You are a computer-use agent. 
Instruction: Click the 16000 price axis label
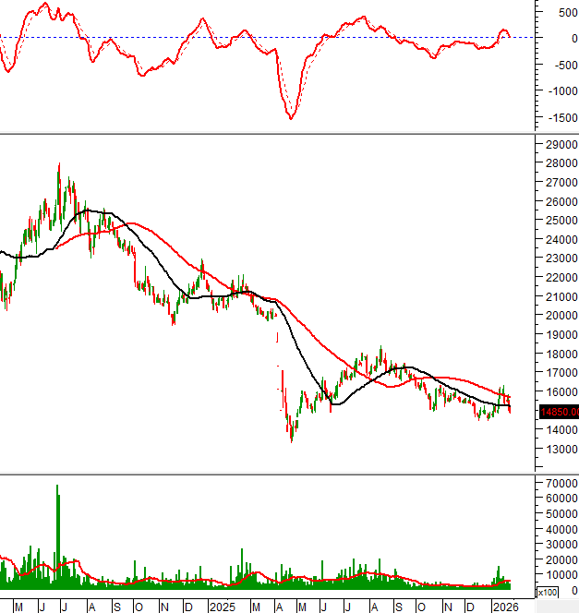[560, 392]
